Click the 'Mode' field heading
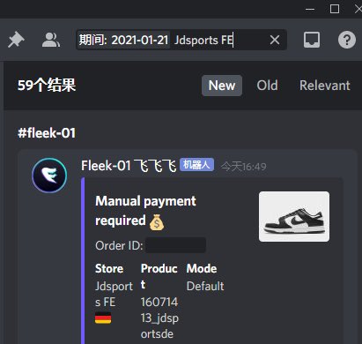This screenshot has height=344, width=362. point(202,268)
